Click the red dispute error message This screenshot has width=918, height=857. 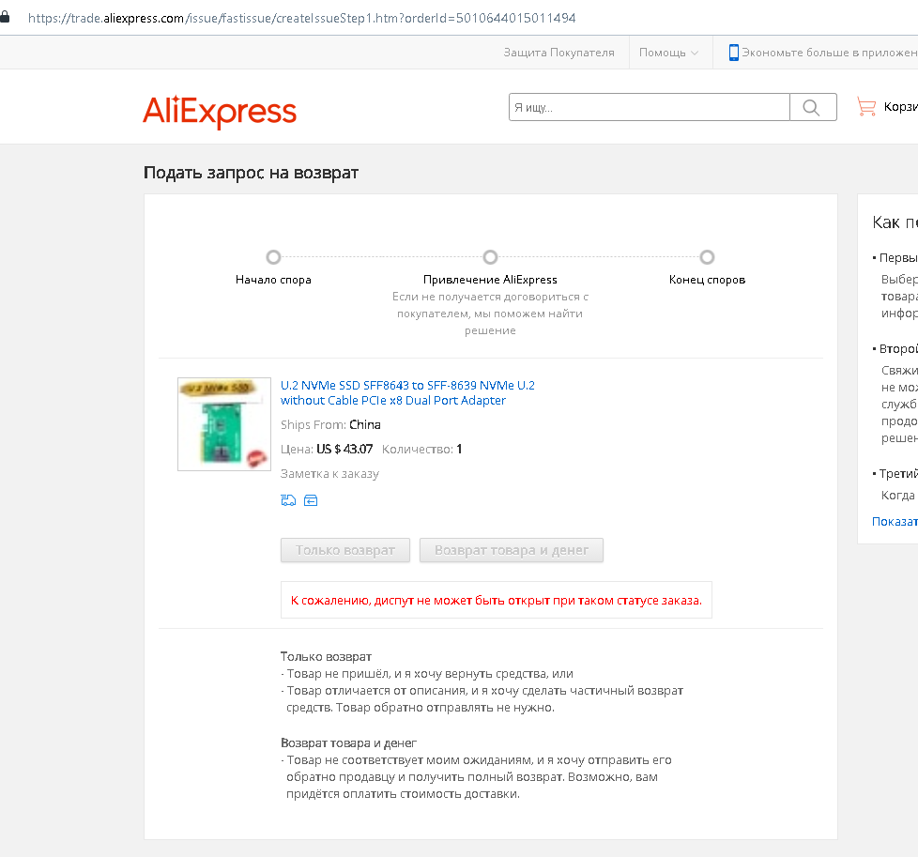[x=497, y=600]
